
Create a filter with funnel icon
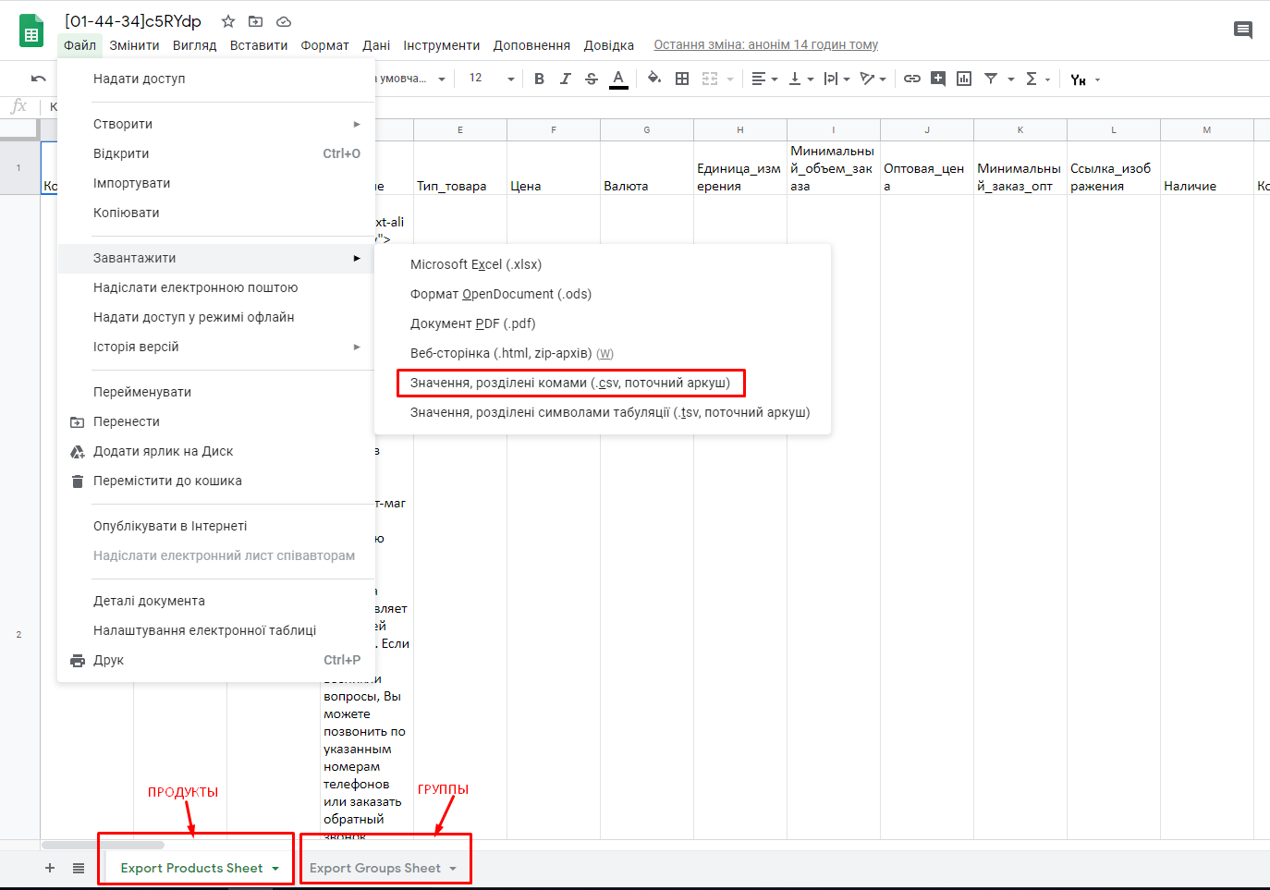tap(991, 79)
